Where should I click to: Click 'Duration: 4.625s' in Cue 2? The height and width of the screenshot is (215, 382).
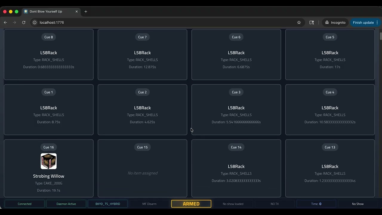(142, 122)
